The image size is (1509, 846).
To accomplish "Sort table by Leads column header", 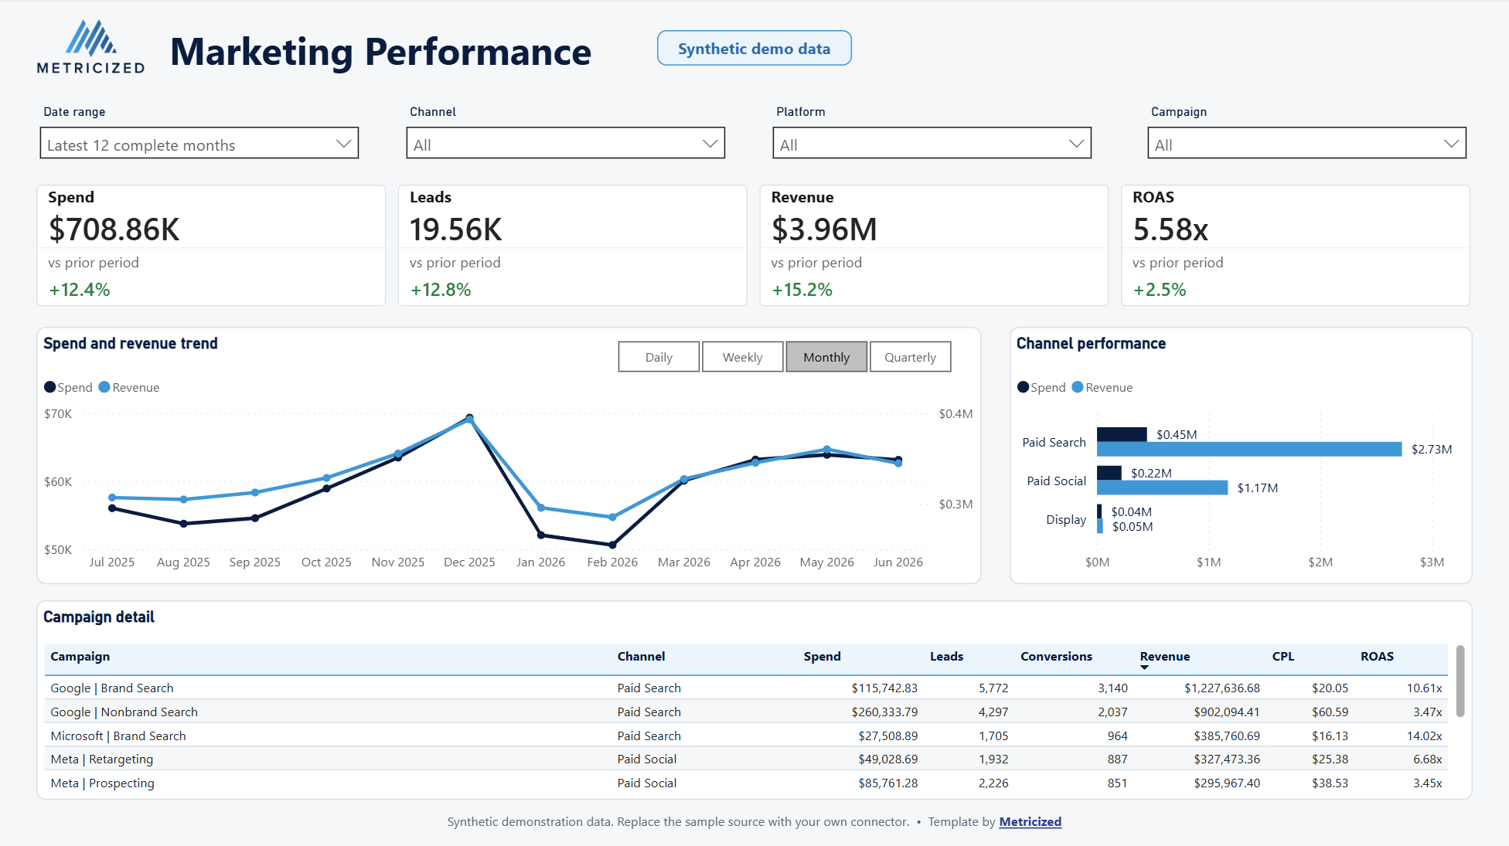I will [x=946, y=656].
